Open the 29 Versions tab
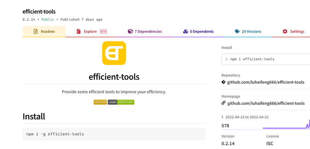Screen dimensions: 310x149 click(248, 32)
